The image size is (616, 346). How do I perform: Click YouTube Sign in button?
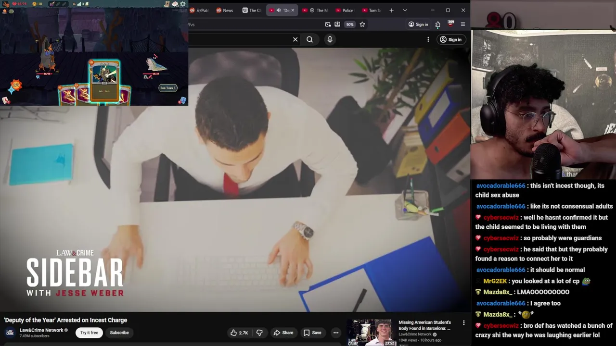coord(450,39)
